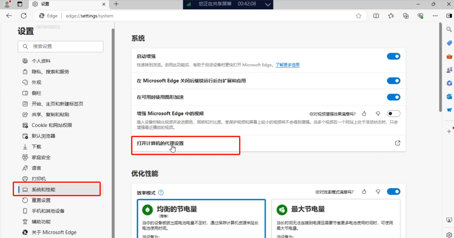Click the favorites star in address bar
The width and height of the screenshot is (454, 238).
(x=358, y=16)
